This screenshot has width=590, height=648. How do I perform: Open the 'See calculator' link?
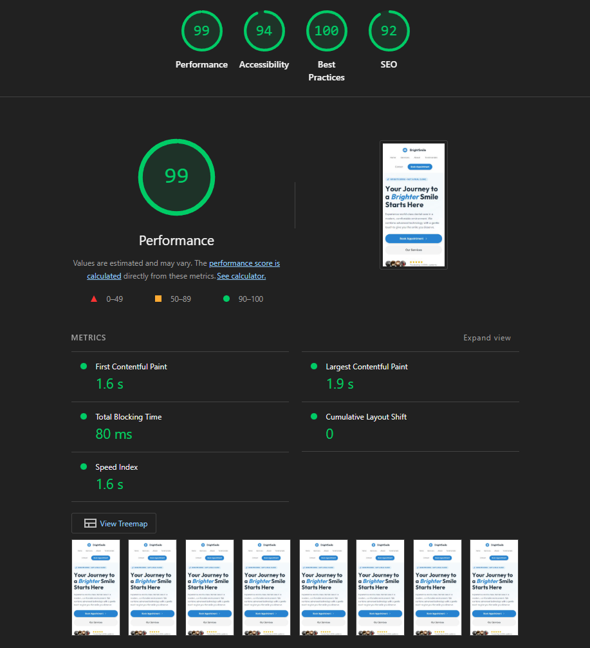click(241, 276)
